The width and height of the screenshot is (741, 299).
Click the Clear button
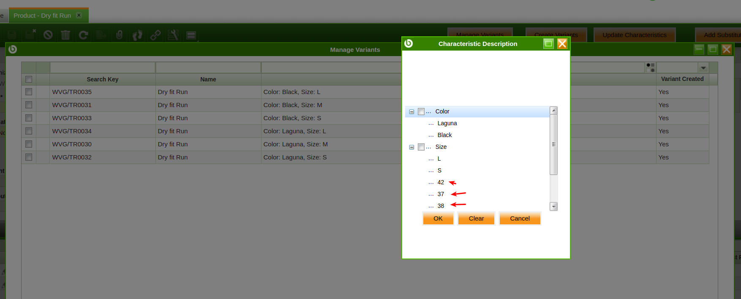point(476,218)
